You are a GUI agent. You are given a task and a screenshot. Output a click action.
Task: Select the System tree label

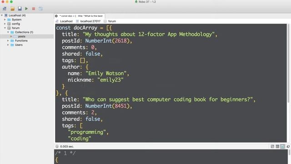16,20
